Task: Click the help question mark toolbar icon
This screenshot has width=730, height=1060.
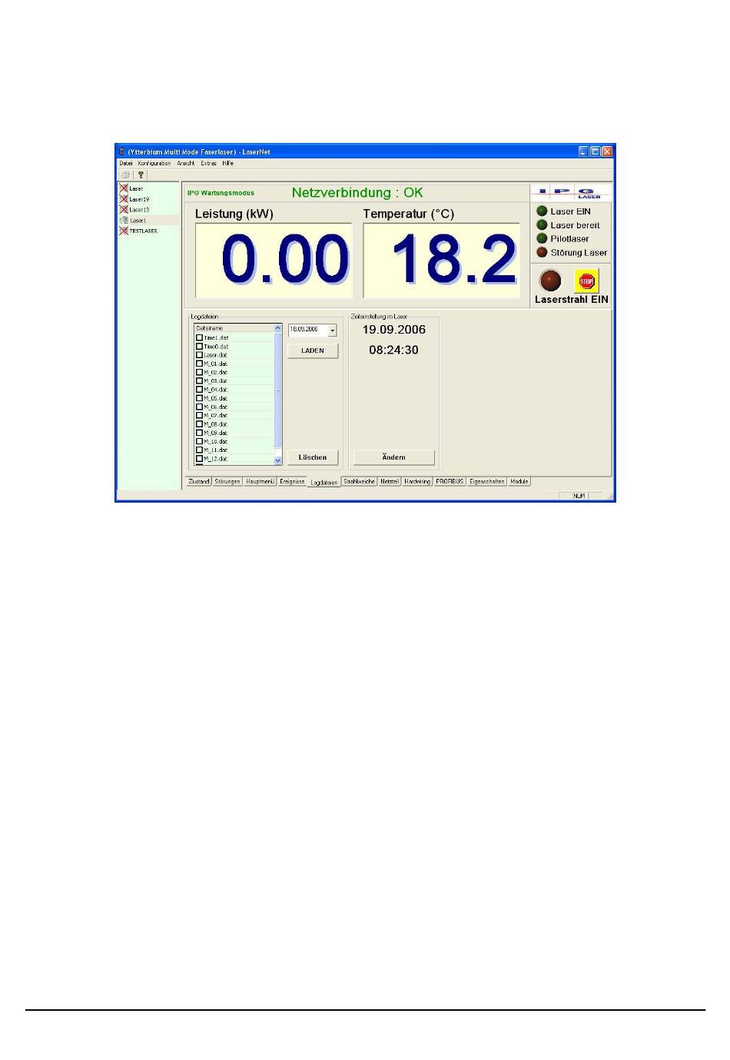Action: [141, 175]
